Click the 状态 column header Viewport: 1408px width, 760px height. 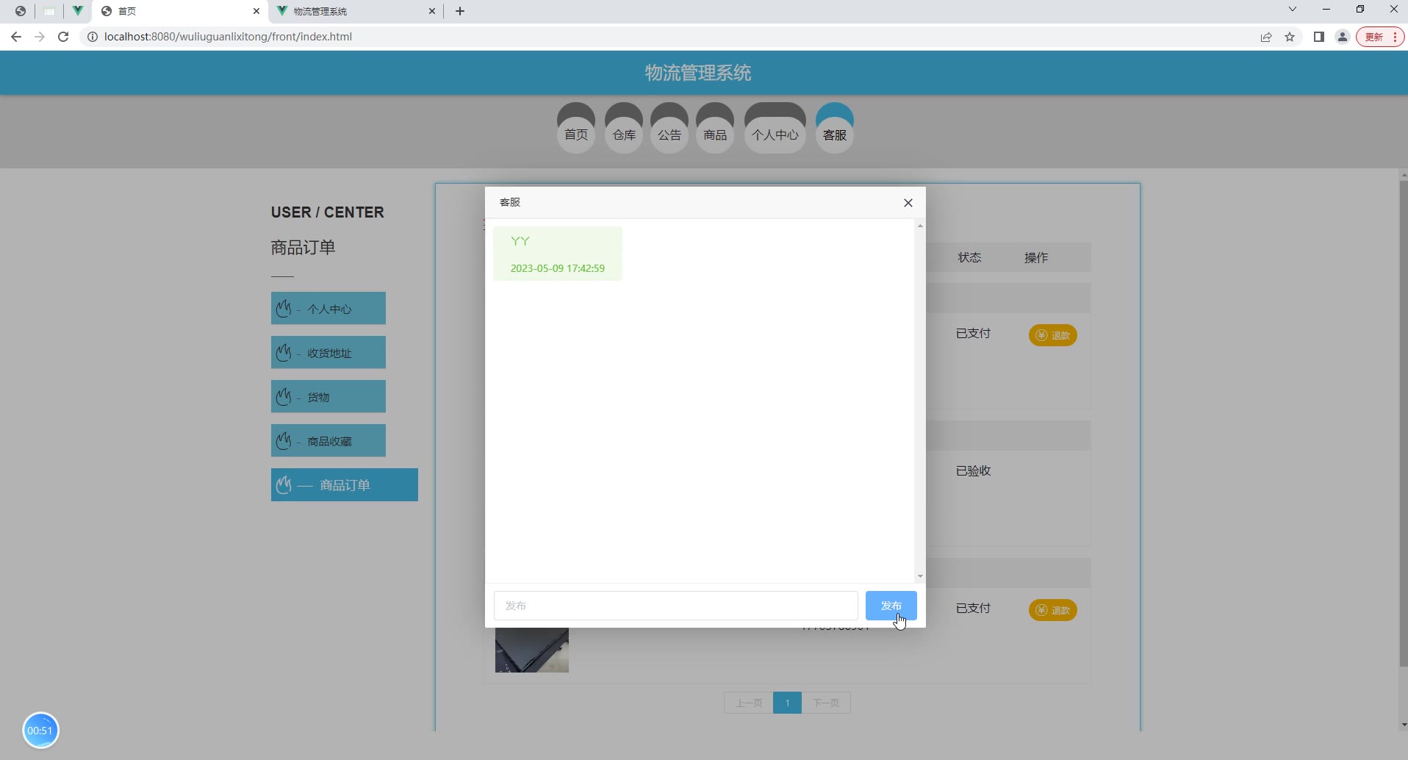(969, 257)
